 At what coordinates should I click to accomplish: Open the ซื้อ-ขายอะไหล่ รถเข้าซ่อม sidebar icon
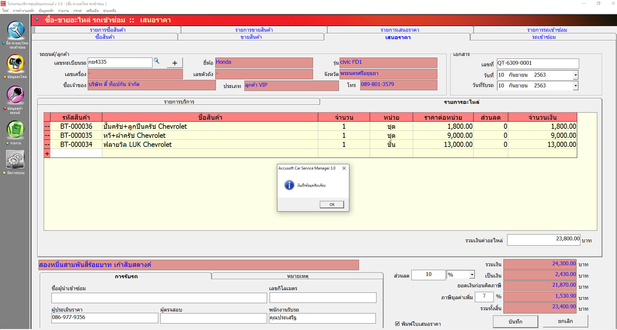[x=16, y=30]
